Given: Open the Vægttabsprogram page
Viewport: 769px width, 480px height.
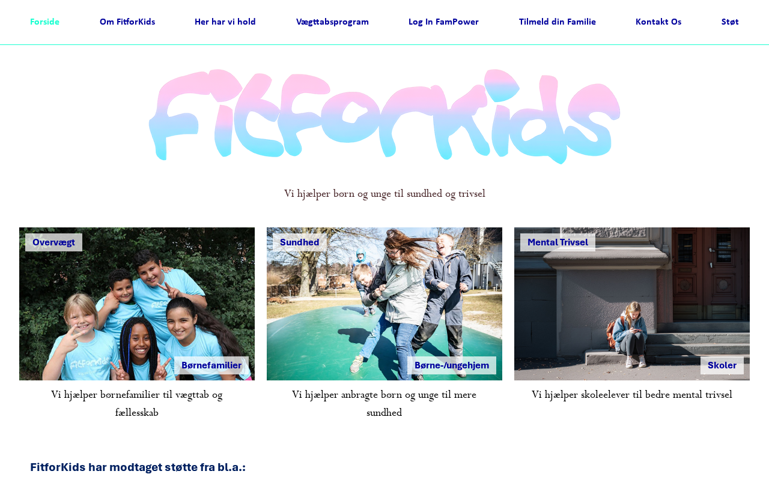Looking at the screenshot, I should (x=332, y=22).
